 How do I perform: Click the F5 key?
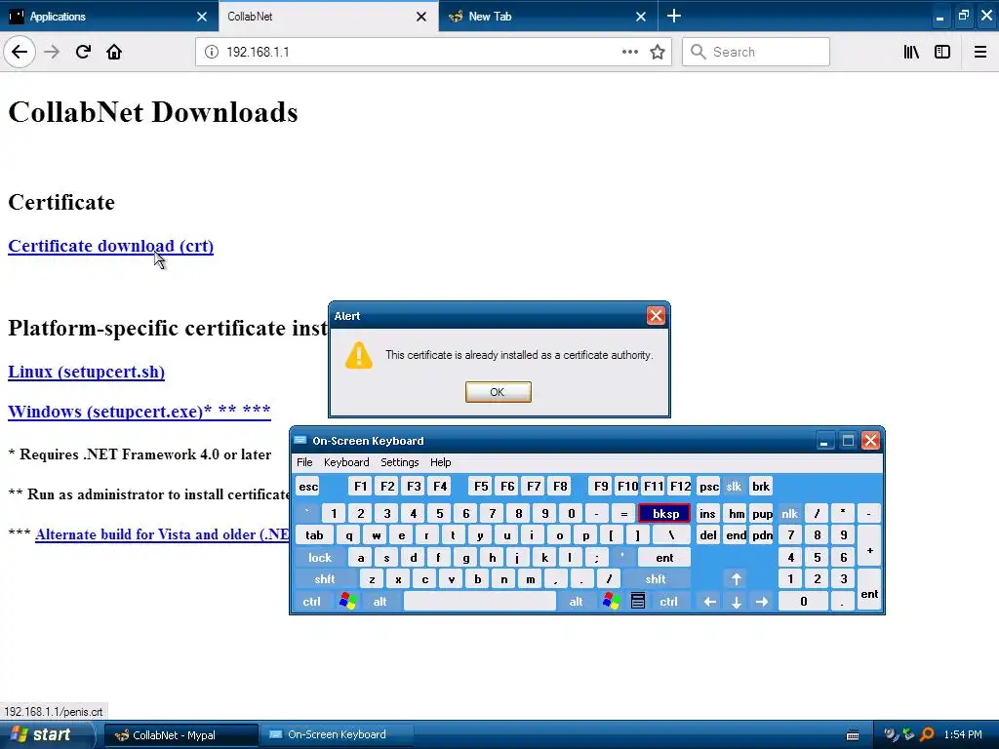(x=481, y=487)
